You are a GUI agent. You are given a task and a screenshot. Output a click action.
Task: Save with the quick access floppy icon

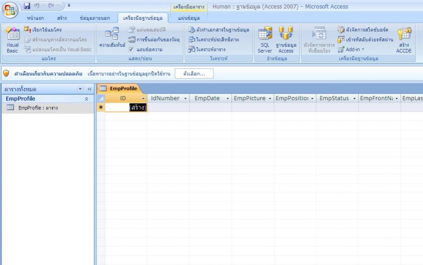pyautogui.click(x=27, y=6)
